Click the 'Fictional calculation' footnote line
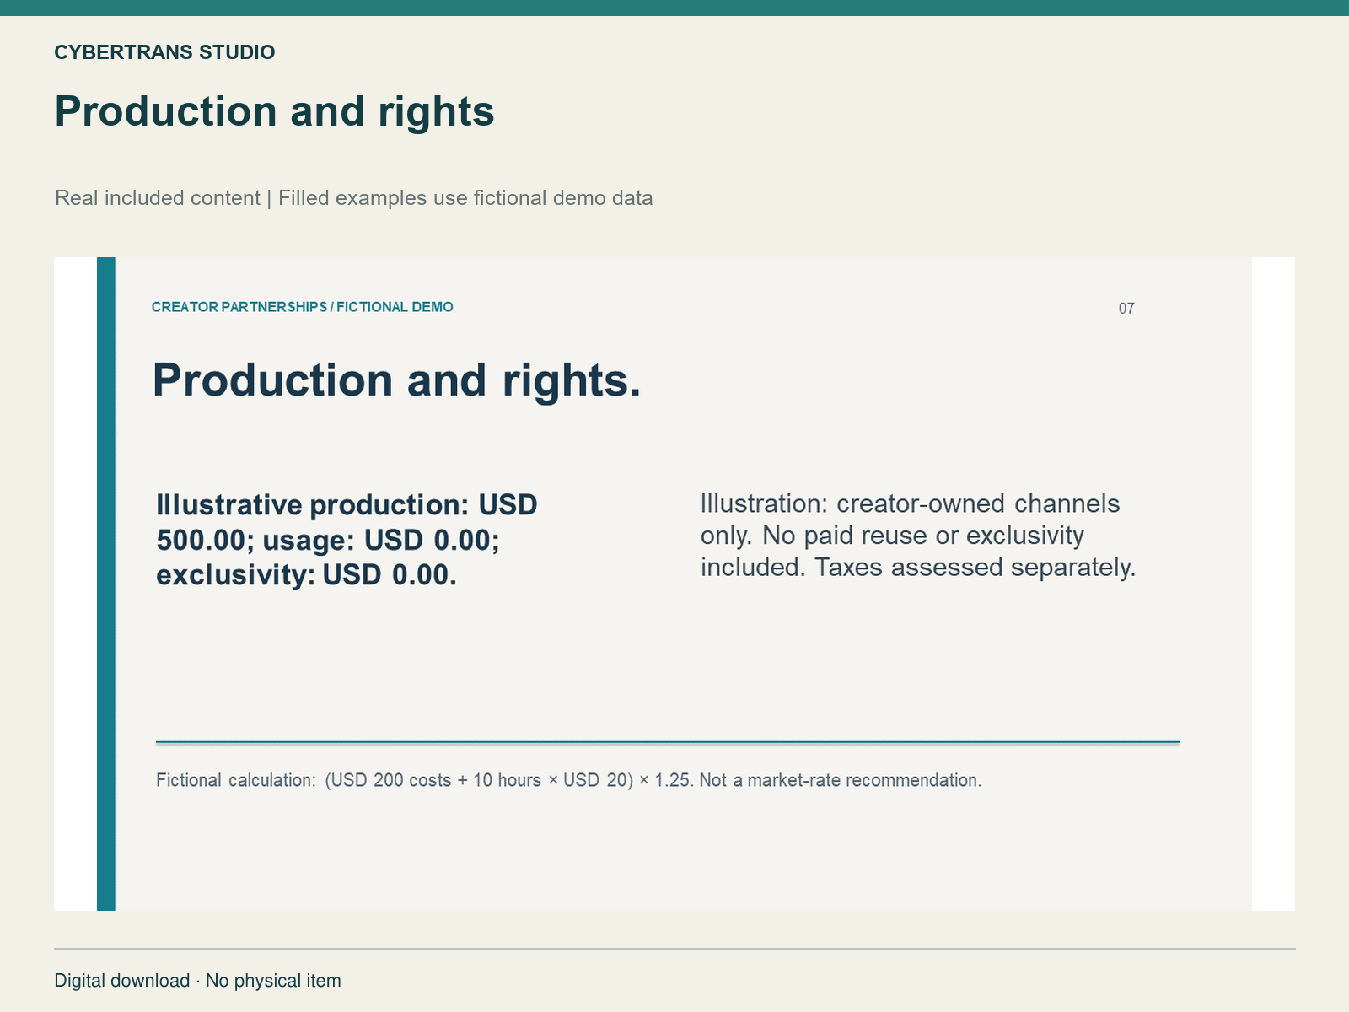1349x1012 pixels. (x=568, y=780)
